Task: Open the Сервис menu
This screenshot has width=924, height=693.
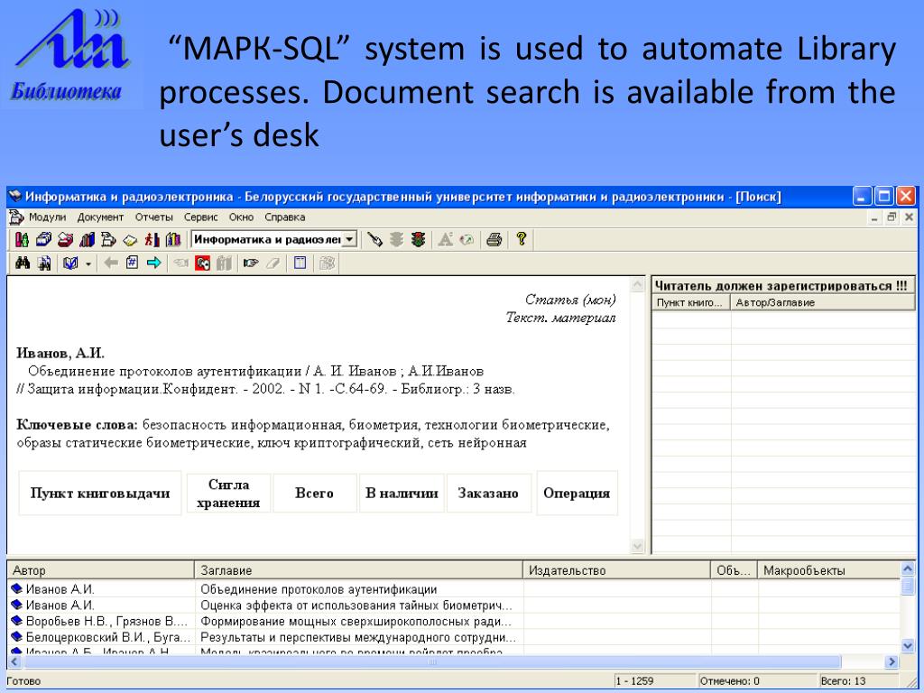Action: (x=202, y=217)
